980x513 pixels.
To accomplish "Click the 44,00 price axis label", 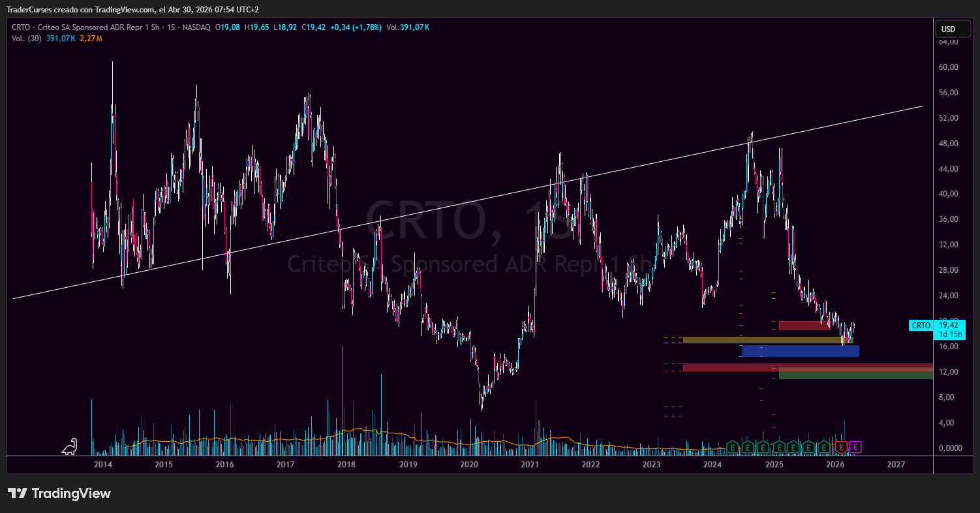I will coord(949,169).
